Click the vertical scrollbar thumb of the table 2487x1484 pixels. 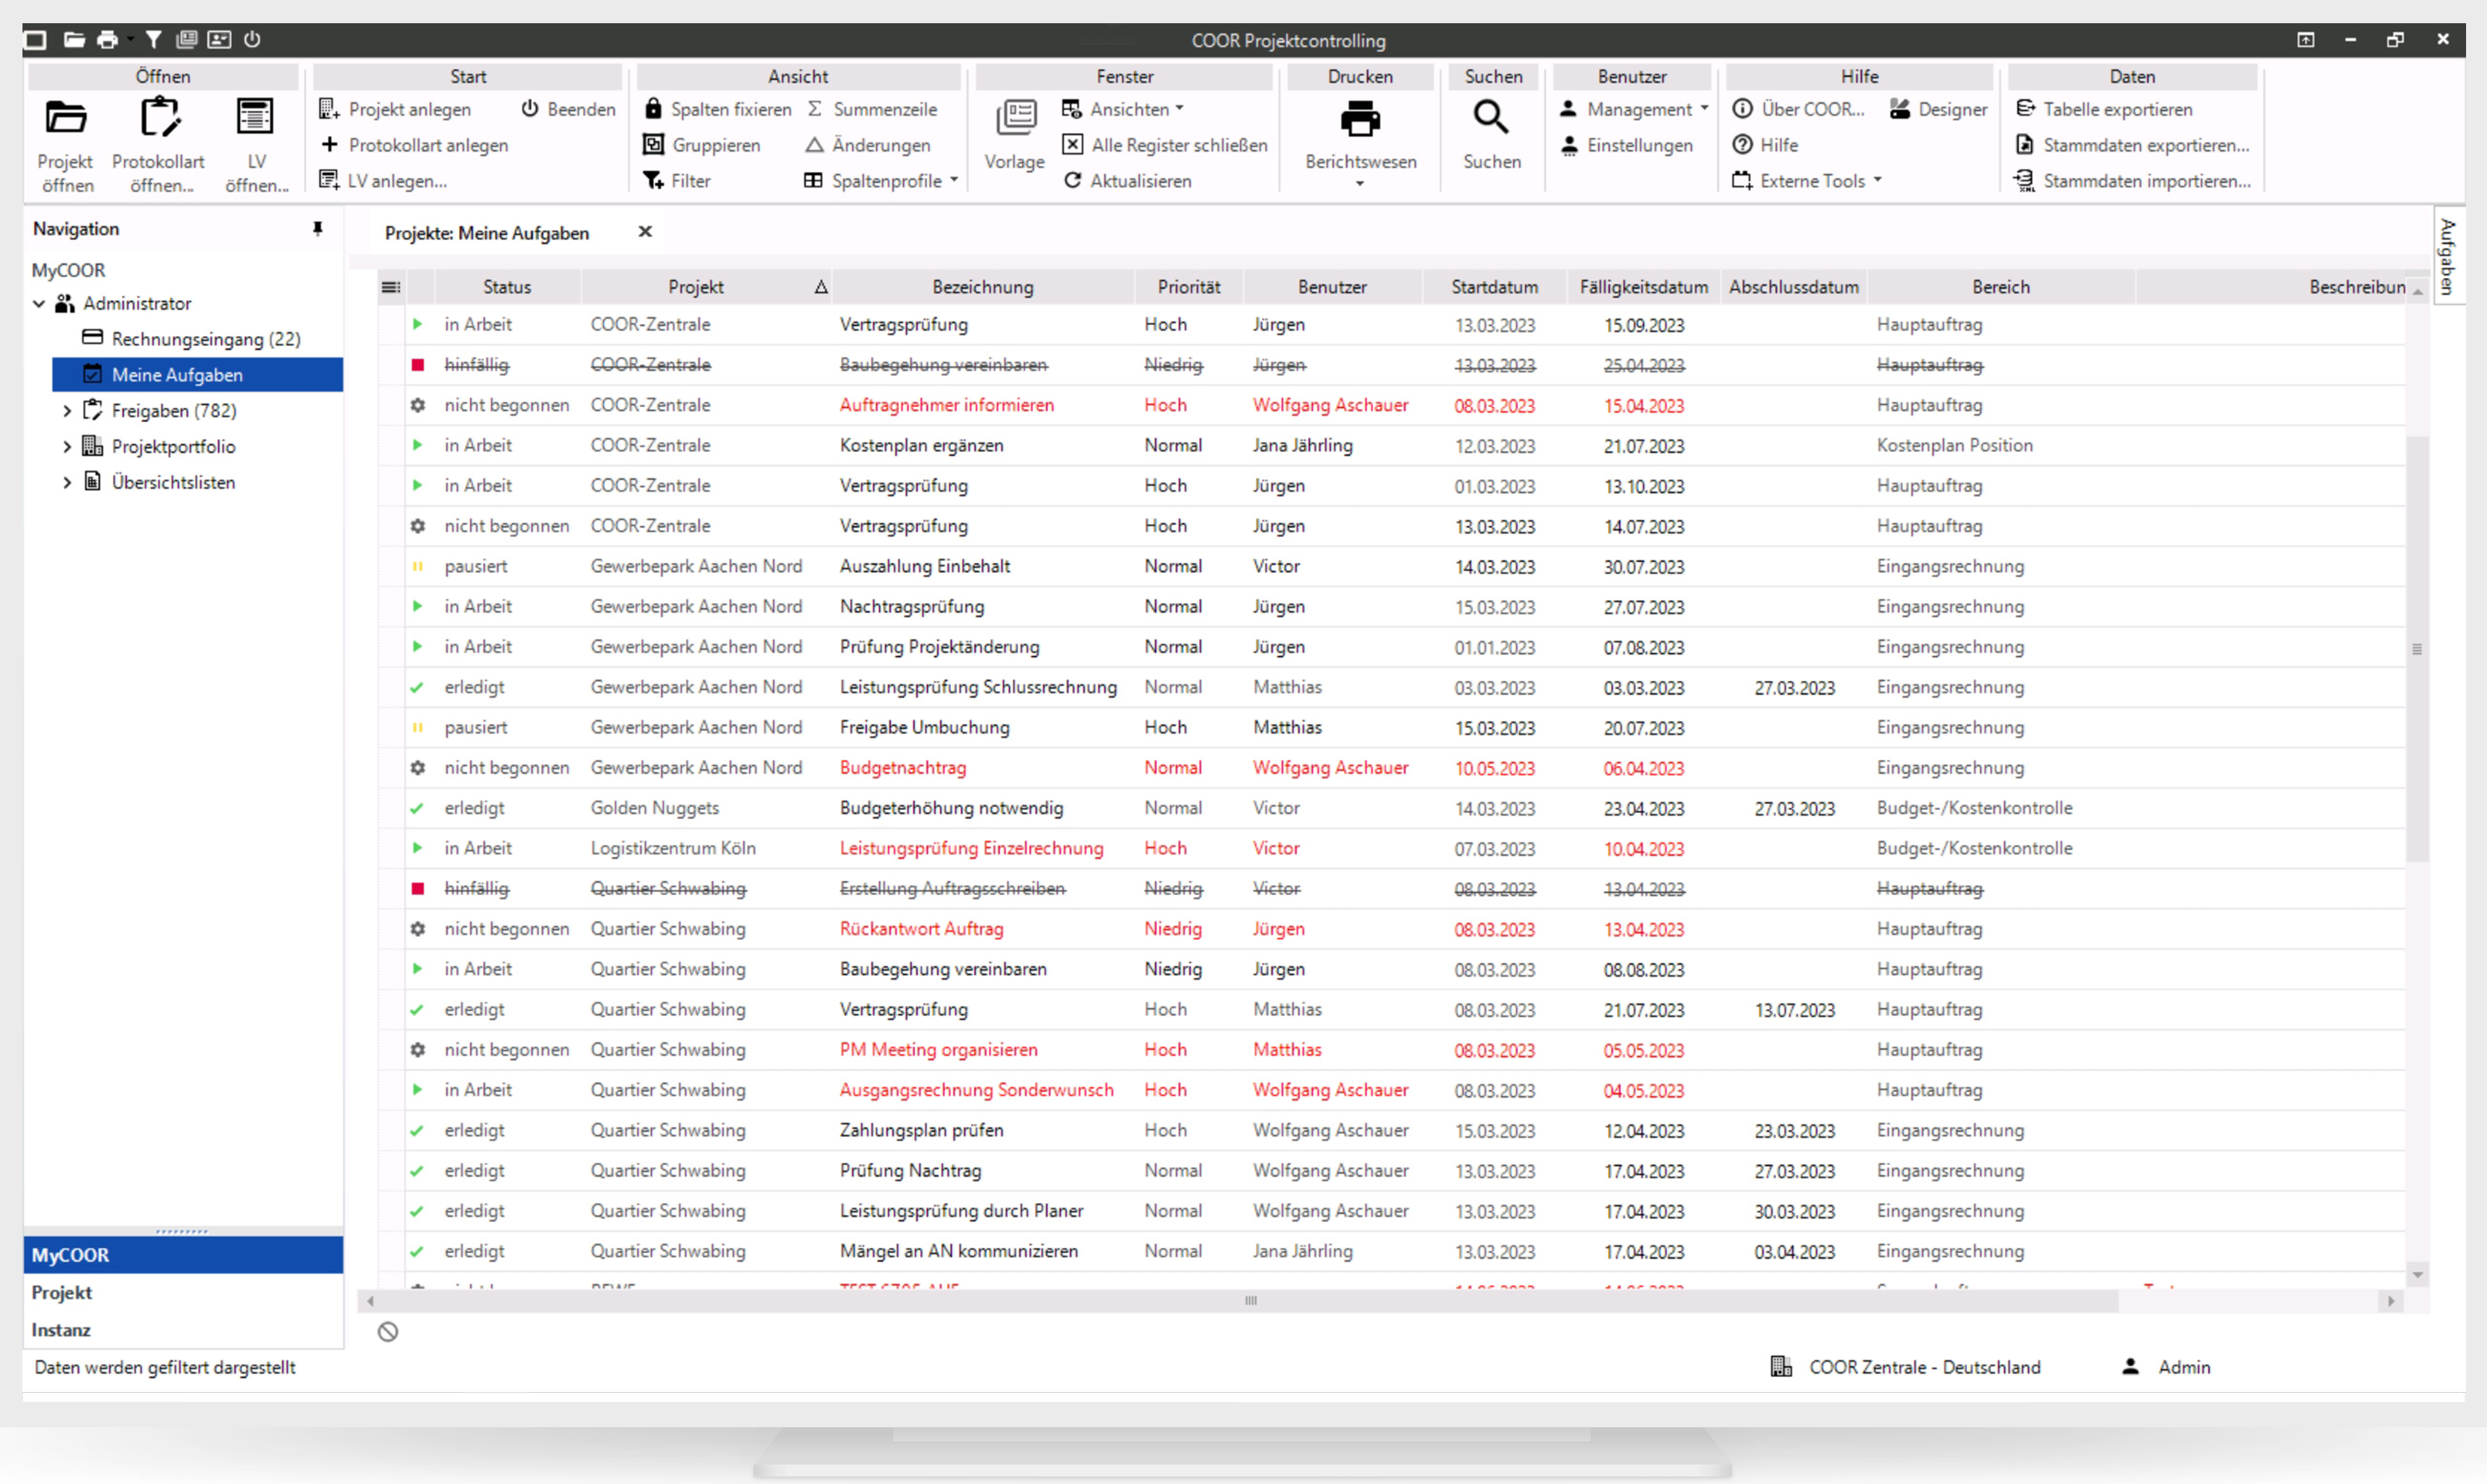(2417, 648)
